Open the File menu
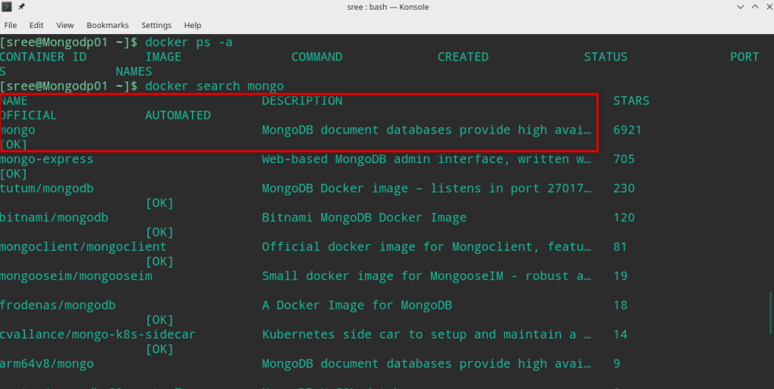Viewport: 774px width, 389px height. coord(11,25)
